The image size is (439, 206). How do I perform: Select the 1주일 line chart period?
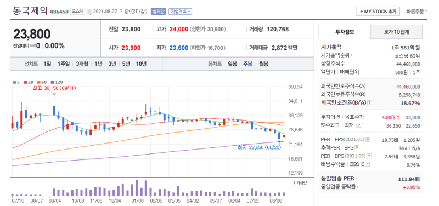(64, 64)
